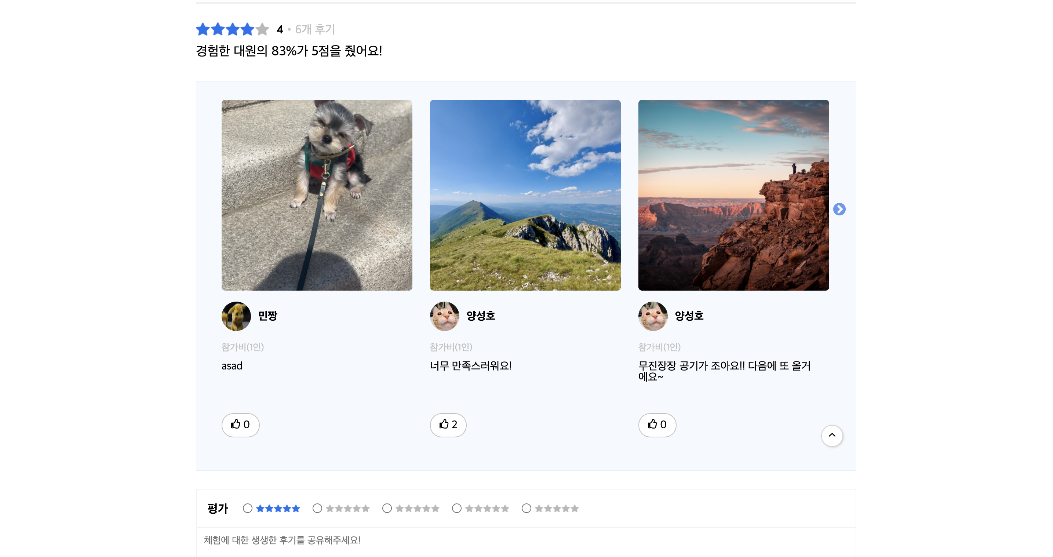The image size is (1053, 557).
Task: Select the fourth rating radio option
Action: 456,508
